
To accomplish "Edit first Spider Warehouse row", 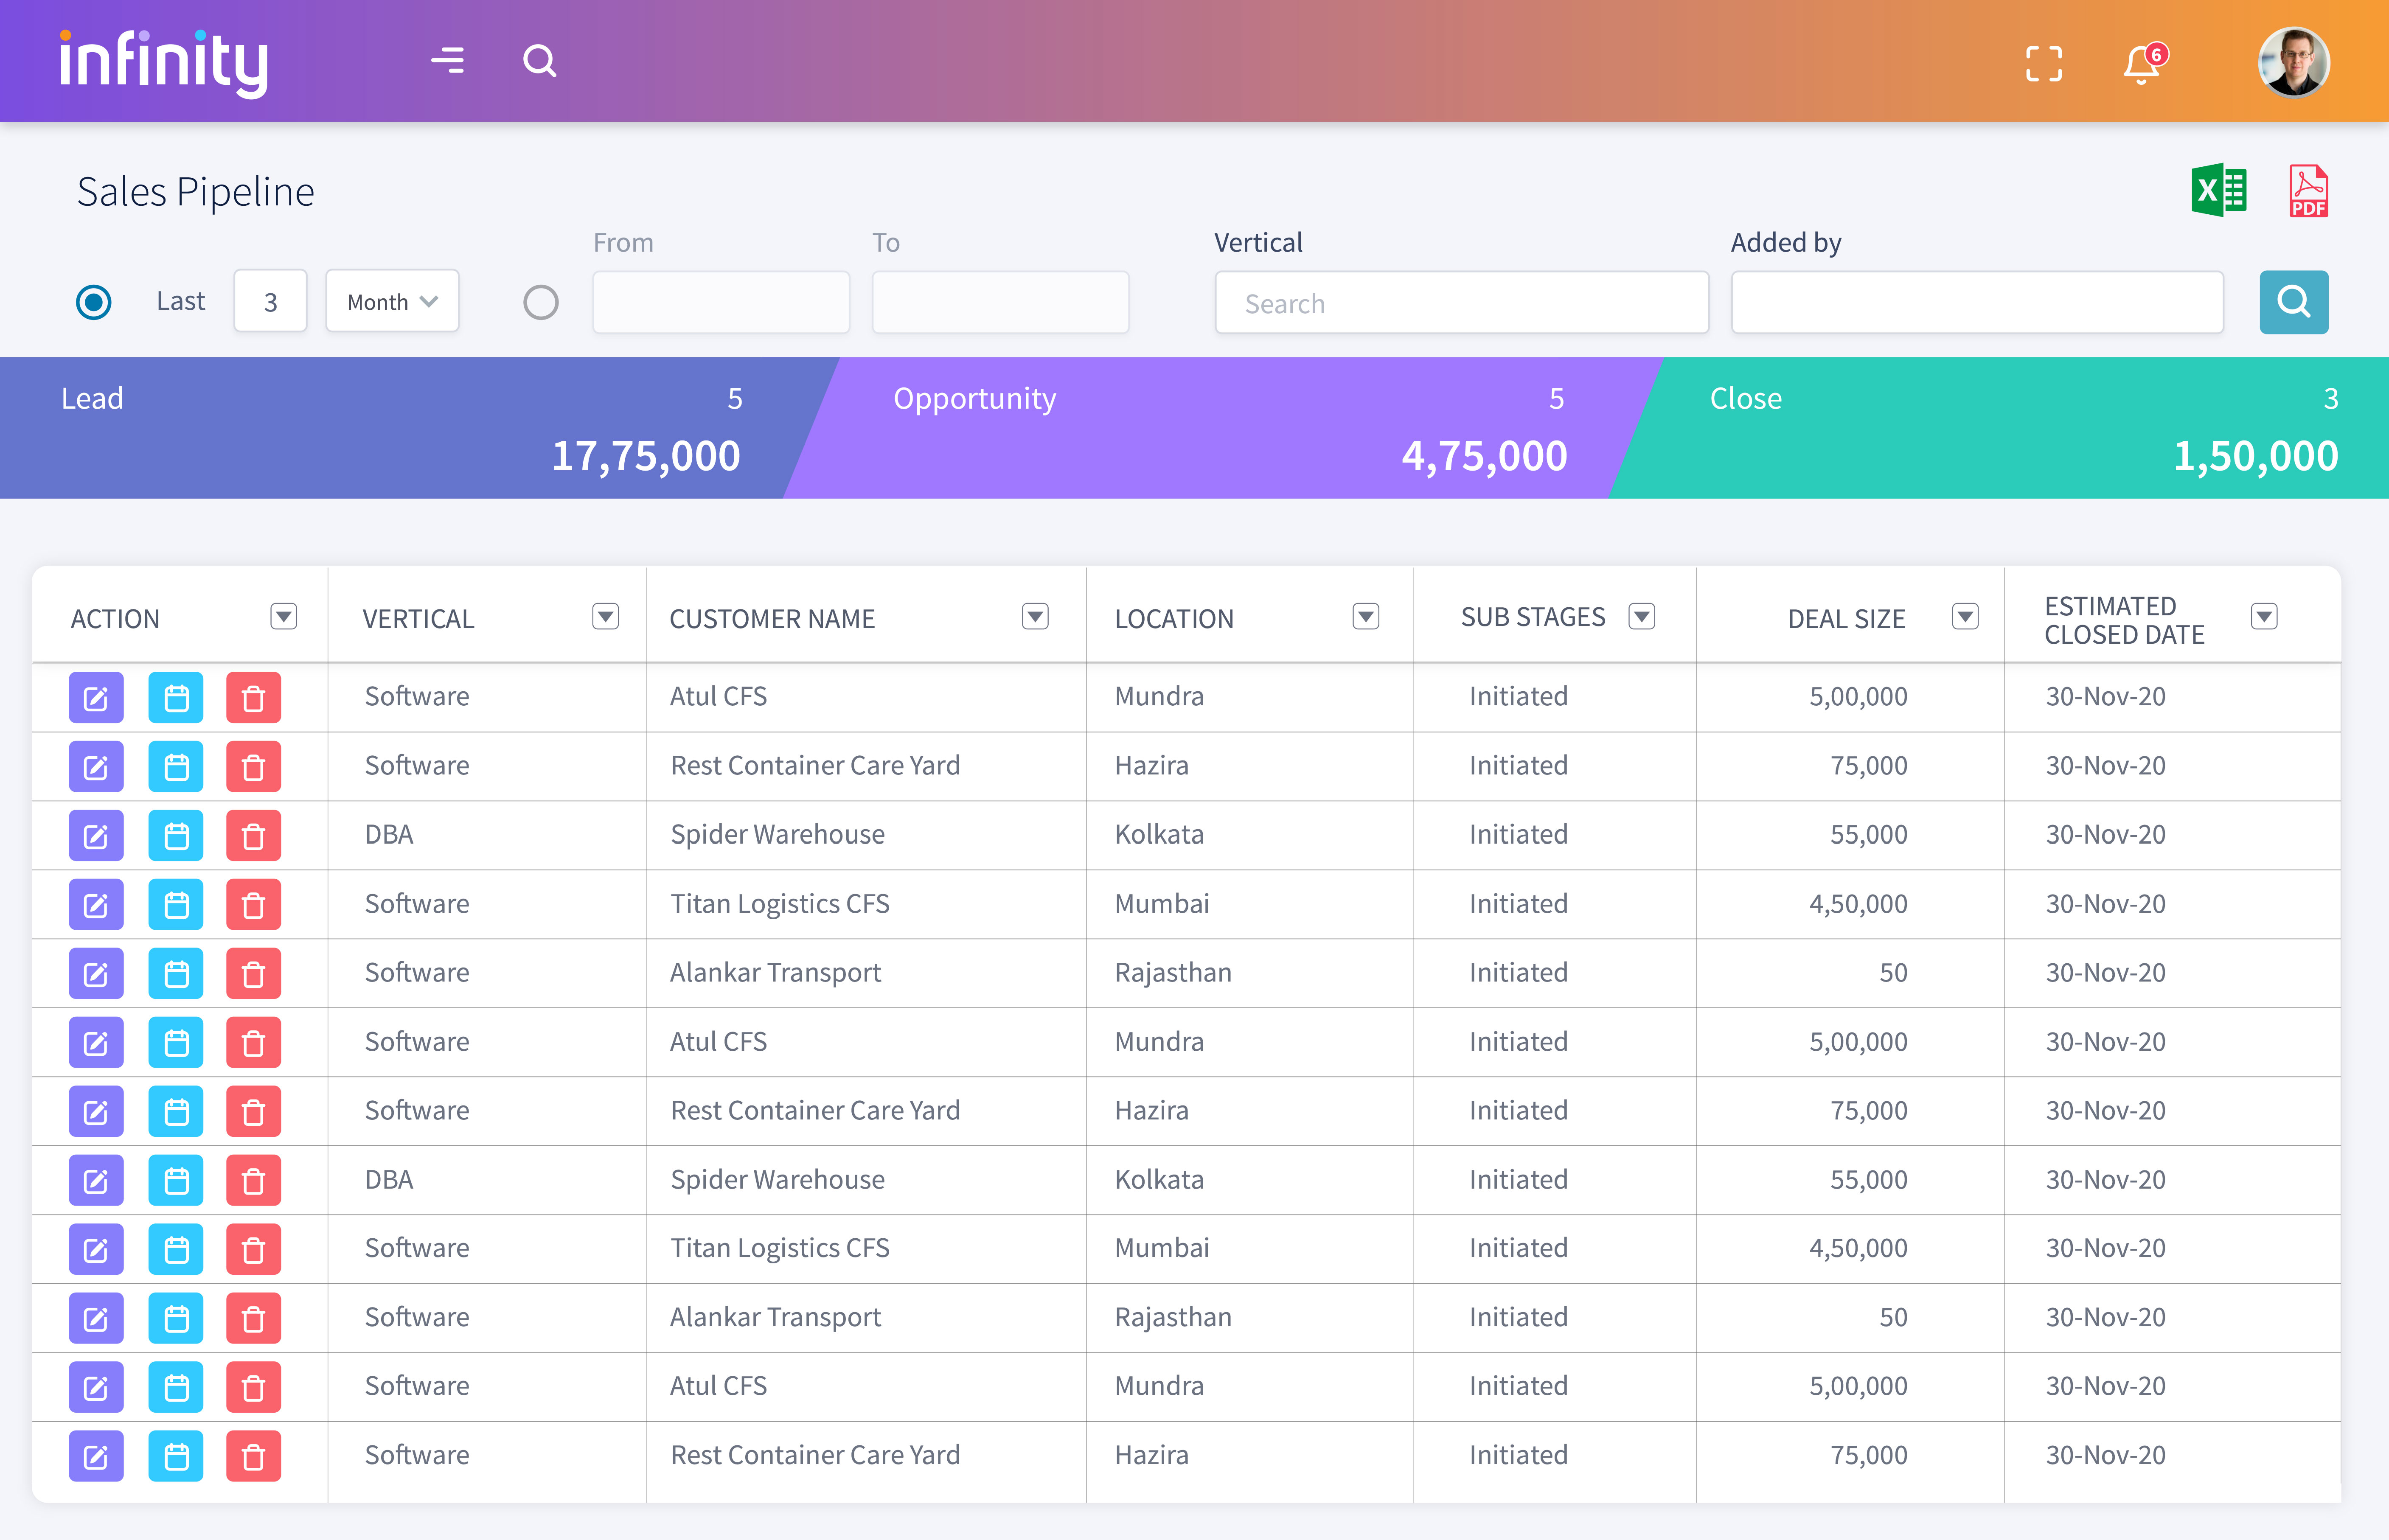I will point(96,836).
